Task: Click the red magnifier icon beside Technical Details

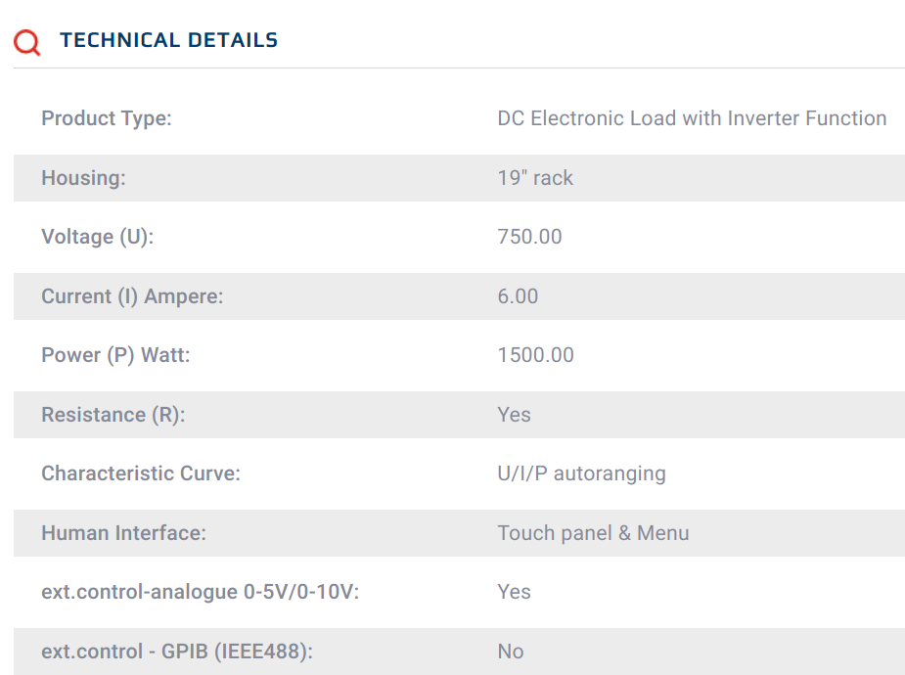Action: pos(27,42)
